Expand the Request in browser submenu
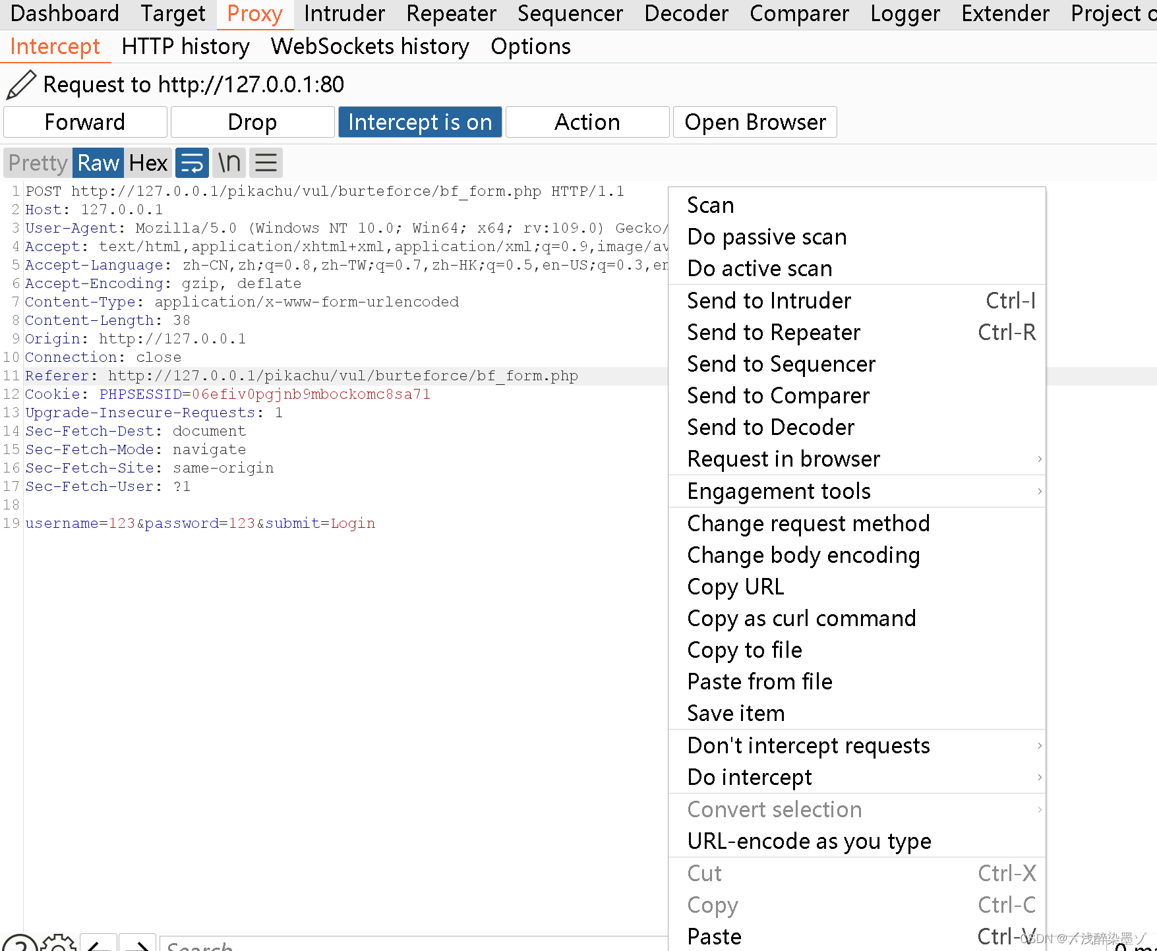This screenshot has height=951, width=1157. 857,459
